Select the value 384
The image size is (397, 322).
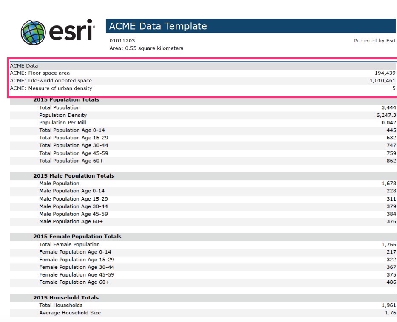click(x=391, y=214)
